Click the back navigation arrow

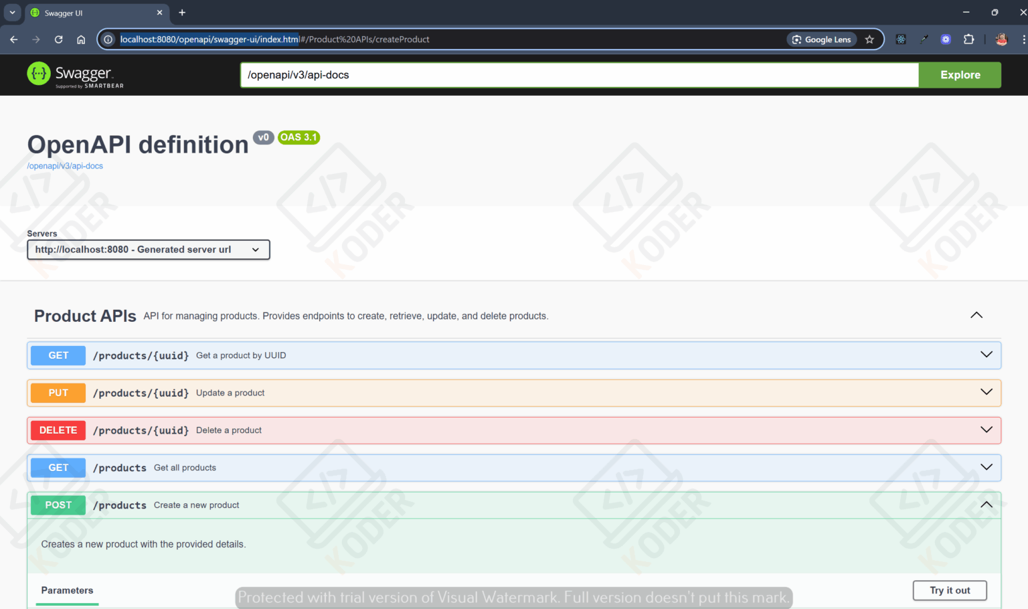14,39
